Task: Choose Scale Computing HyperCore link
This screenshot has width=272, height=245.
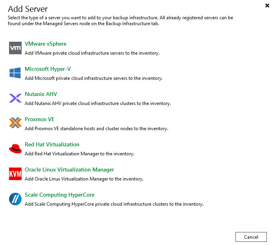Action: pyautogui.click(x=59, y=195)
